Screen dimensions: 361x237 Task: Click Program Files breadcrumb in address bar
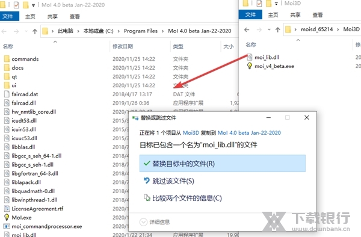(x=141, y=31)
